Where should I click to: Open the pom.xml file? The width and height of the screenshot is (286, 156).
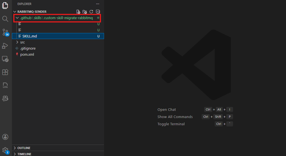[x=27, y=55]
